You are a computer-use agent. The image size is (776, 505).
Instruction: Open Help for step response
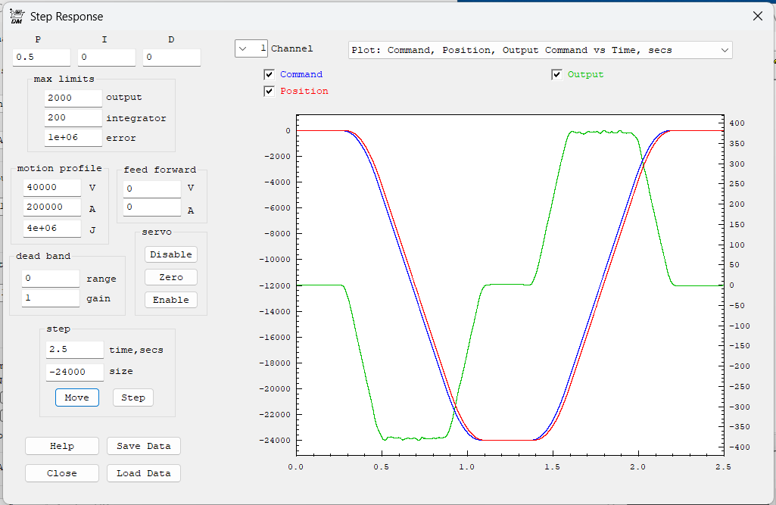click(62, 446)
